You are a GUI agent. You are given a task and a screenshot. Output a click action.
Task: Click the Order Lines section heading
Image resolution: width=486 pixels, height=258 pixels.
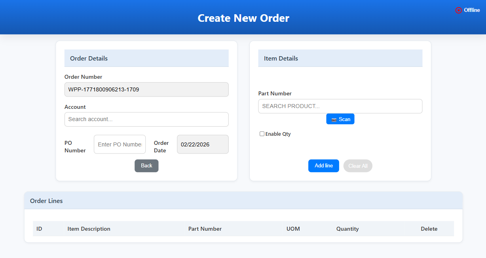(x=46, y=201)
